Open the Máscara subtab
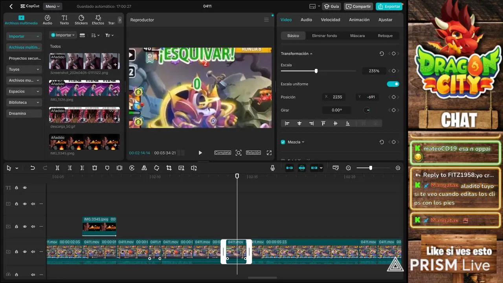The width and height of the screenshot is (503, 283). tap(357, 35)
